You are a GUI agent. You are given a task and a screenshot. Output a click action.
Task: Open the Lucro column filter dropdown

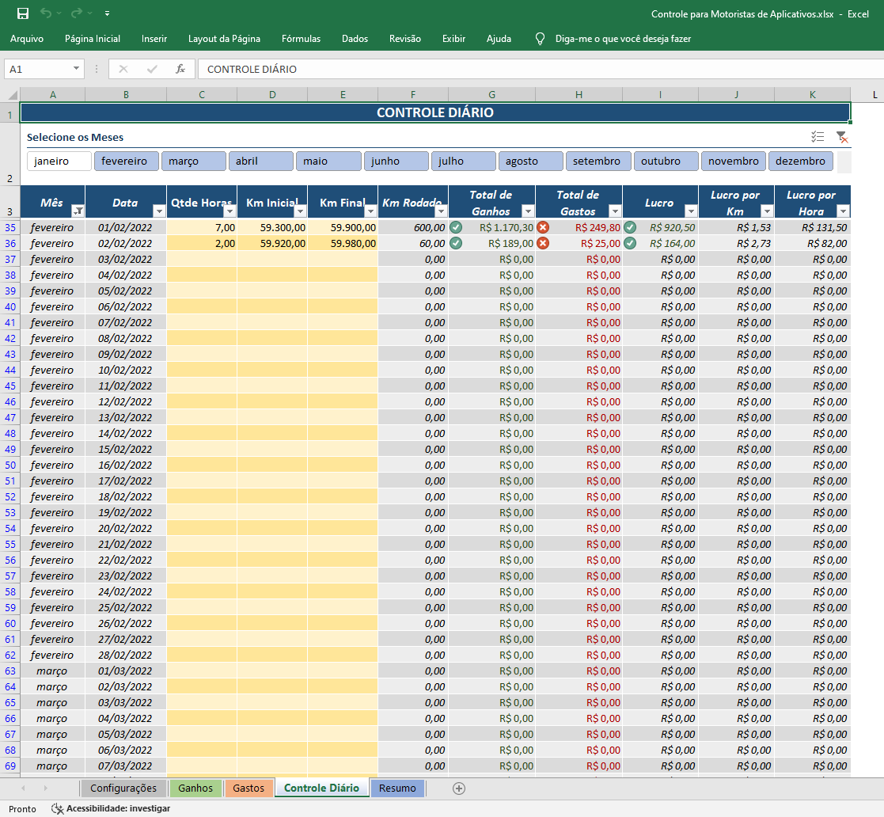pyautogui.click(x=691, y=211)
